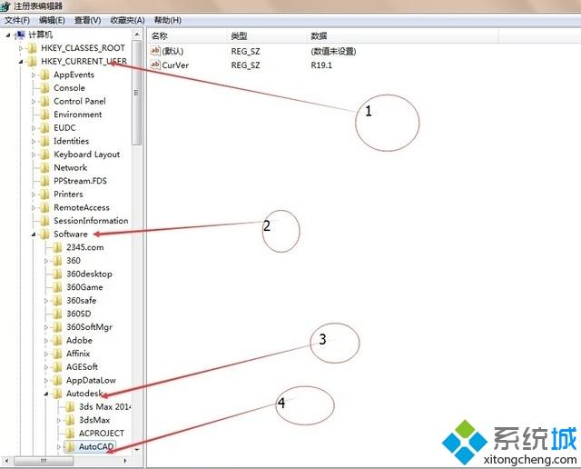Viewport: 581px width, 469px height.
Task: Click the 计算机 computer icon
Action: pos(20,35)
